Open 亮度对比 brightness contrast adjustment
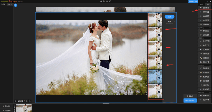 [205, 95]
